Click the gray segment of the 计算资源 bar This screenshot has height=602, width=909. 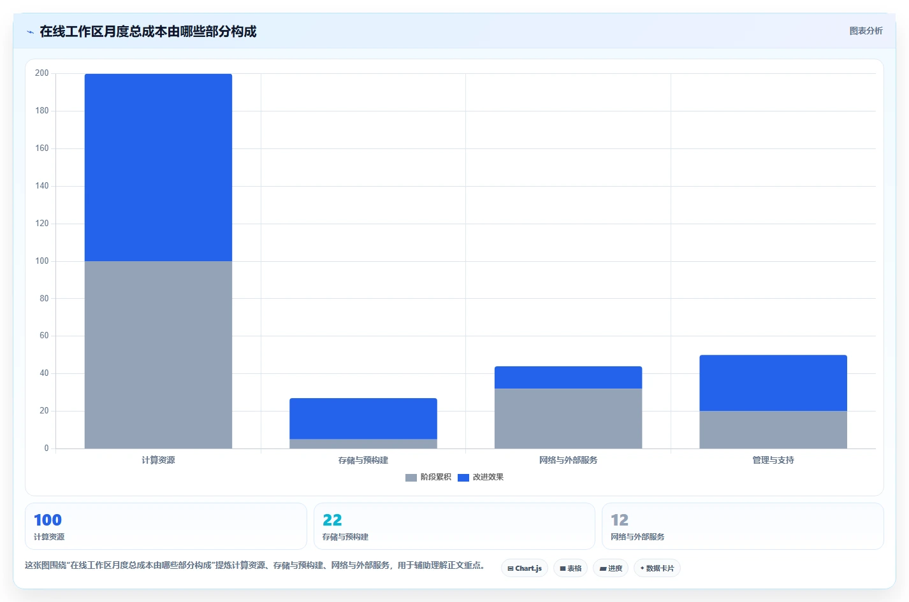click(158, 355)
